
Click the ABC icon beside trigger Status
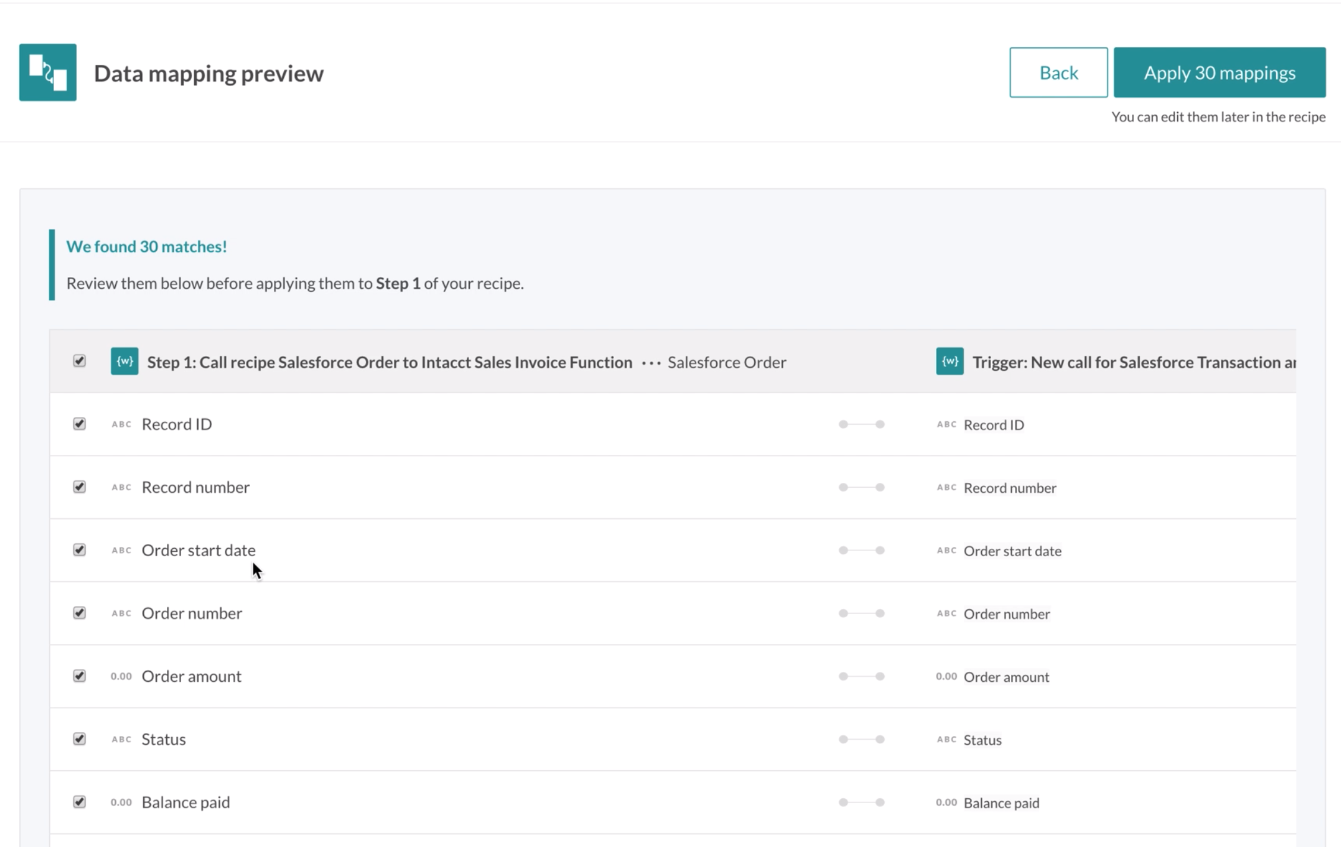coord(947,739)
